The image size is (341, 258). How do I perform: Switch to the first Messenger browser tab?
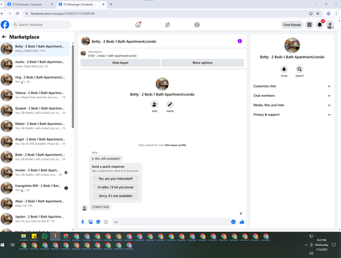point(29,4)
